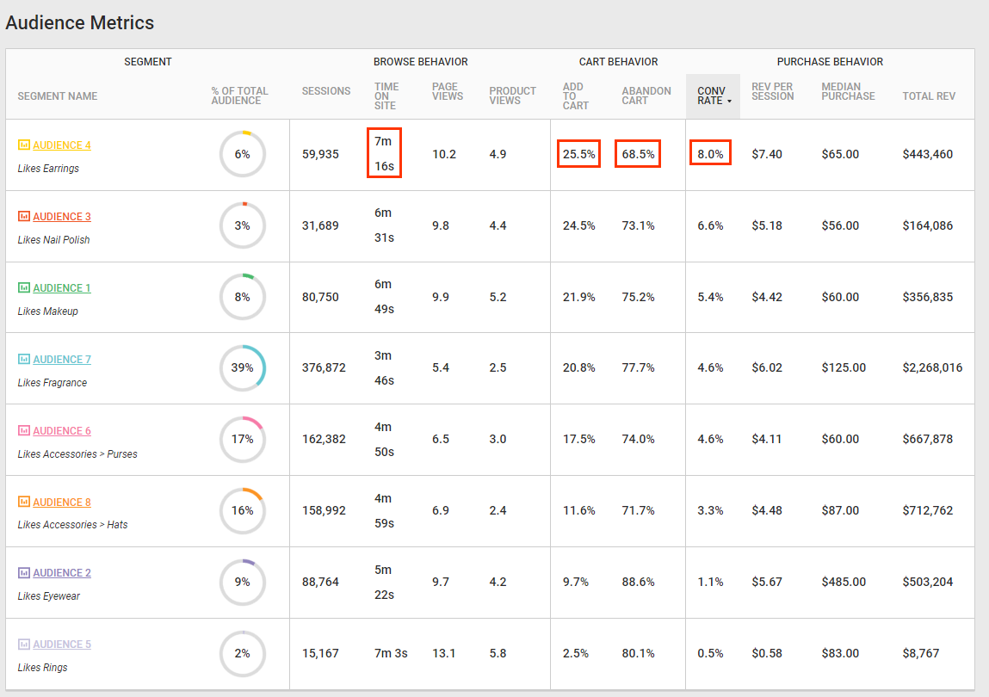Select the 'Likes Eyewear' description text
This screenshot has height=697, width=989.
point(48,596)
